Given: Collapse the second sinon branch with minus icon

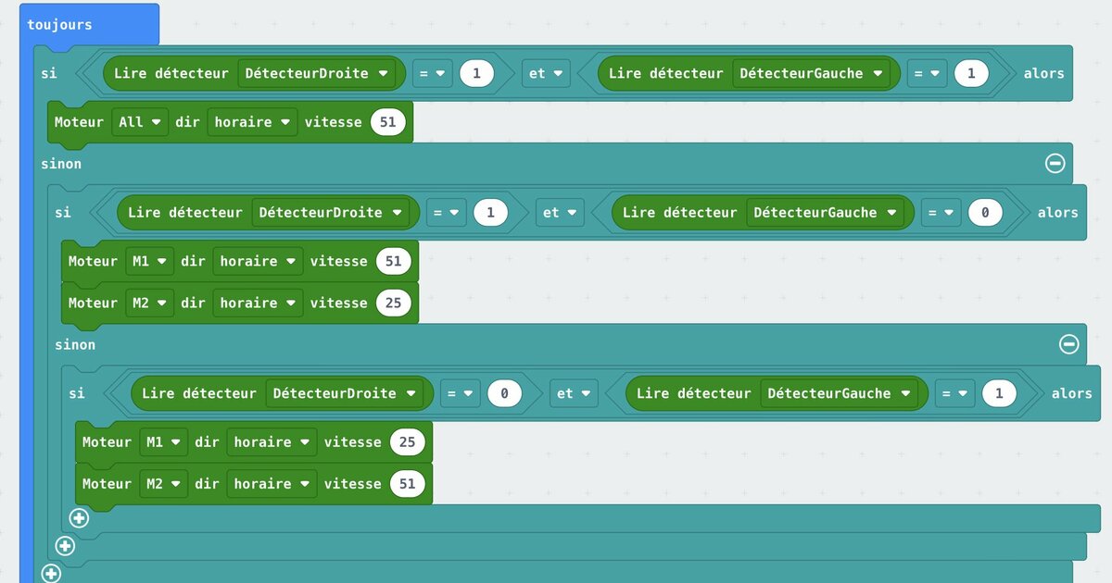Looking at the screenshot, I should [1070, 344].
